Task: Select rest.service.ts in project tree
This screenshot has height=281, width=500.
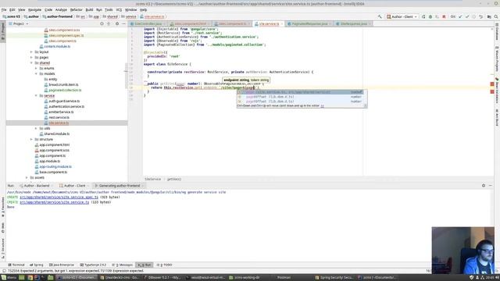Action: point(59,118)
